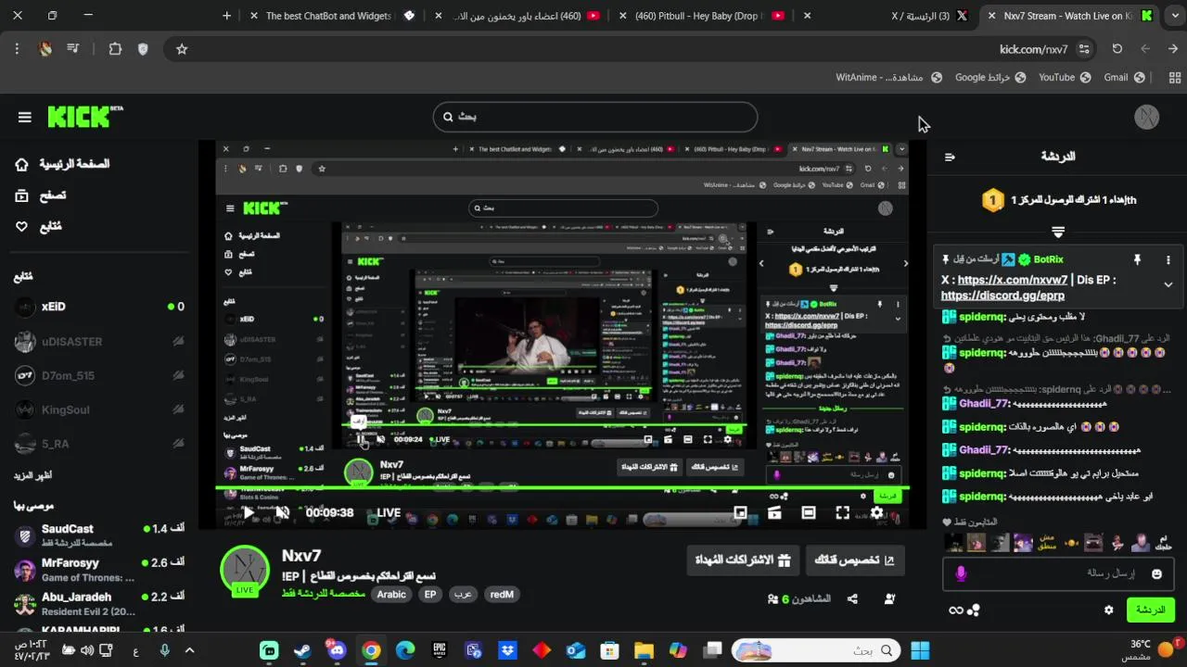The image size is (1187, 667).
Task: Reload the page
Action: [x=1117, y=49]
